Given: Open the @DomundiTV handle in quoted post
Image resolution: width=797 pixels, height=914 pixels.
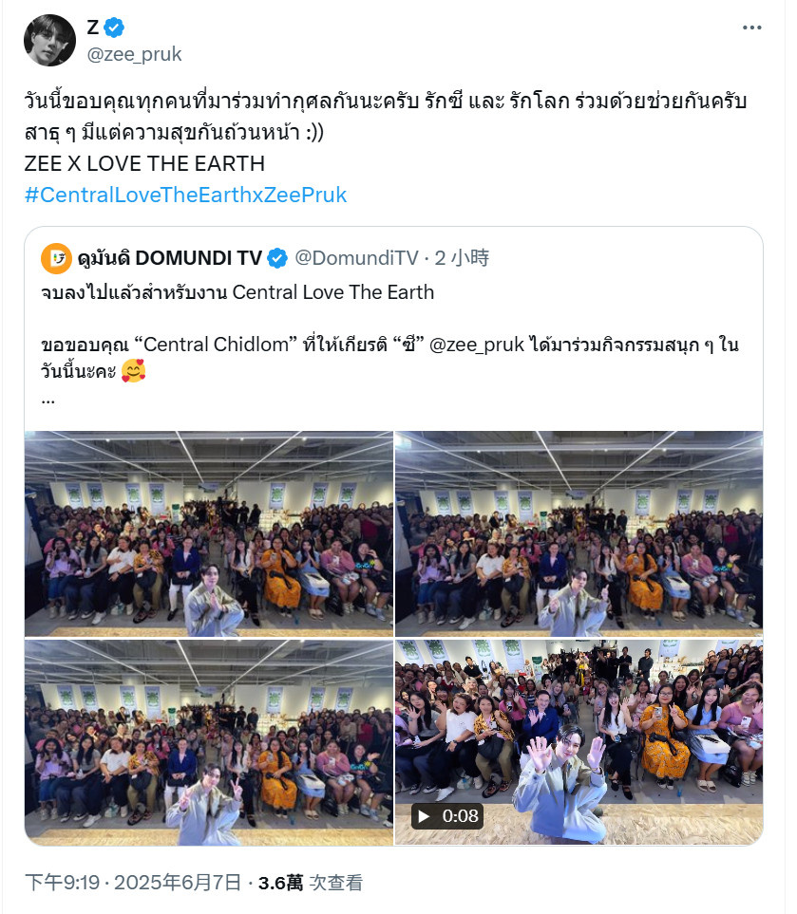Looking at the screenshot, I should coord(356,257).
